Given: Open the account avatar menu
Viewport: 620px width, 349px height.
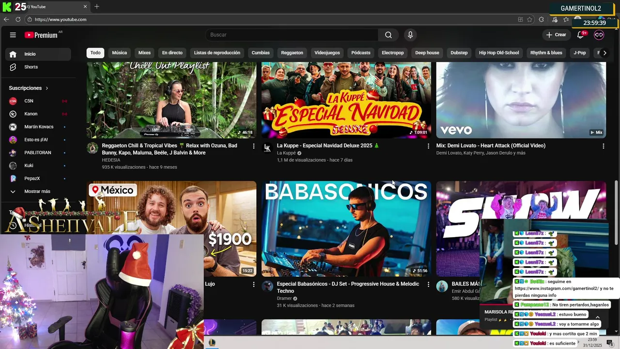Looking at the screenshot, I should (599, 35).
